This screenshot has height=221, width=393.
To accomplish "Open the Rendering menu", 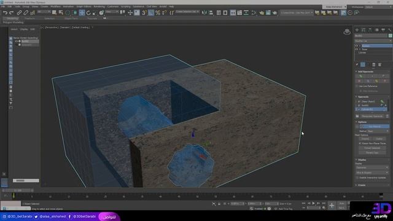I will (x=99, y=7).
